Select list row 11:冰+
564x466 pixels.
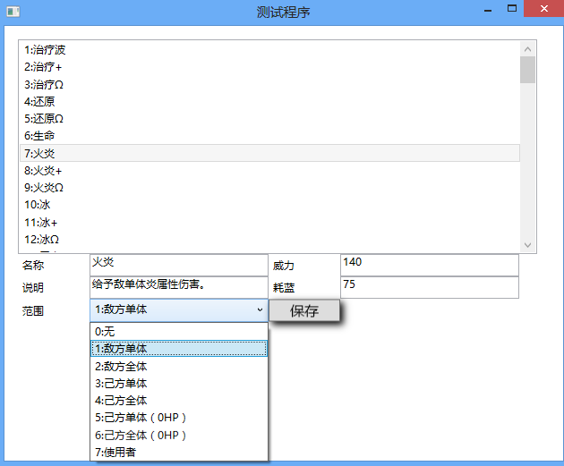[x=269, y=222]
